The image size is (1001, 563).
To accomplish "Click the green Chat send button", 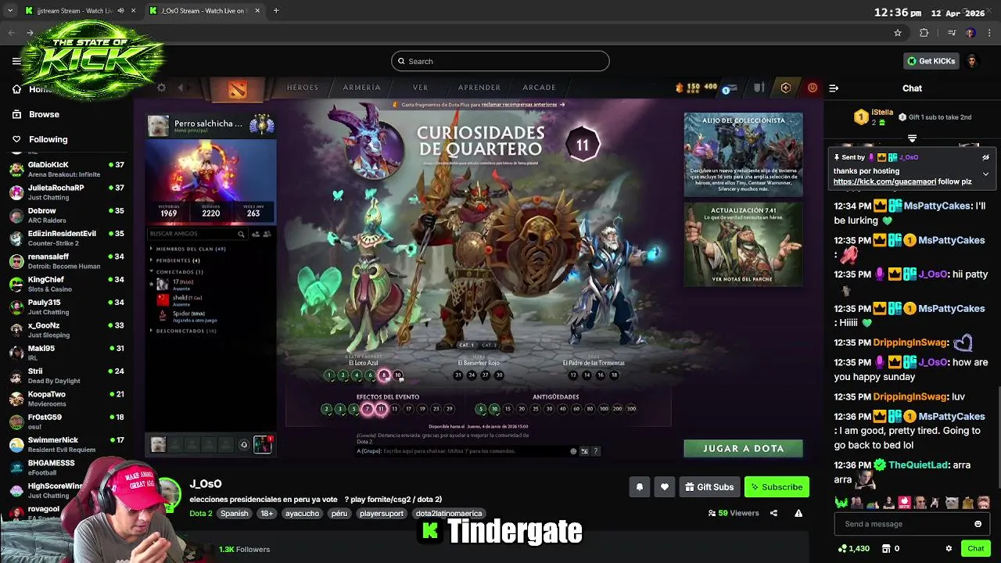I will [975, 548].
